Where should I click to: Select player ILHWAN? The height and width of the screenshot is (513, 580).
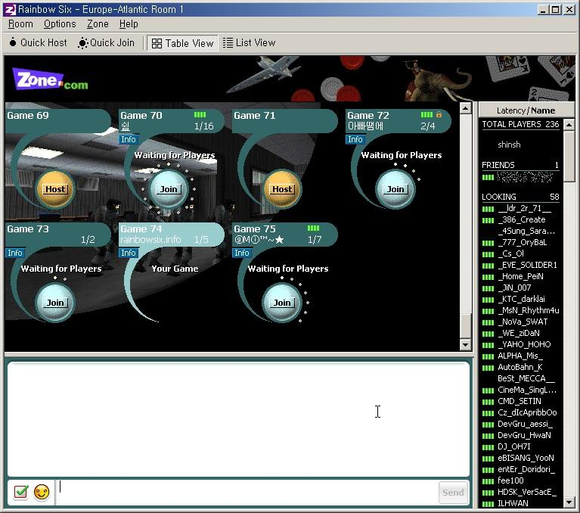[513, 503]
